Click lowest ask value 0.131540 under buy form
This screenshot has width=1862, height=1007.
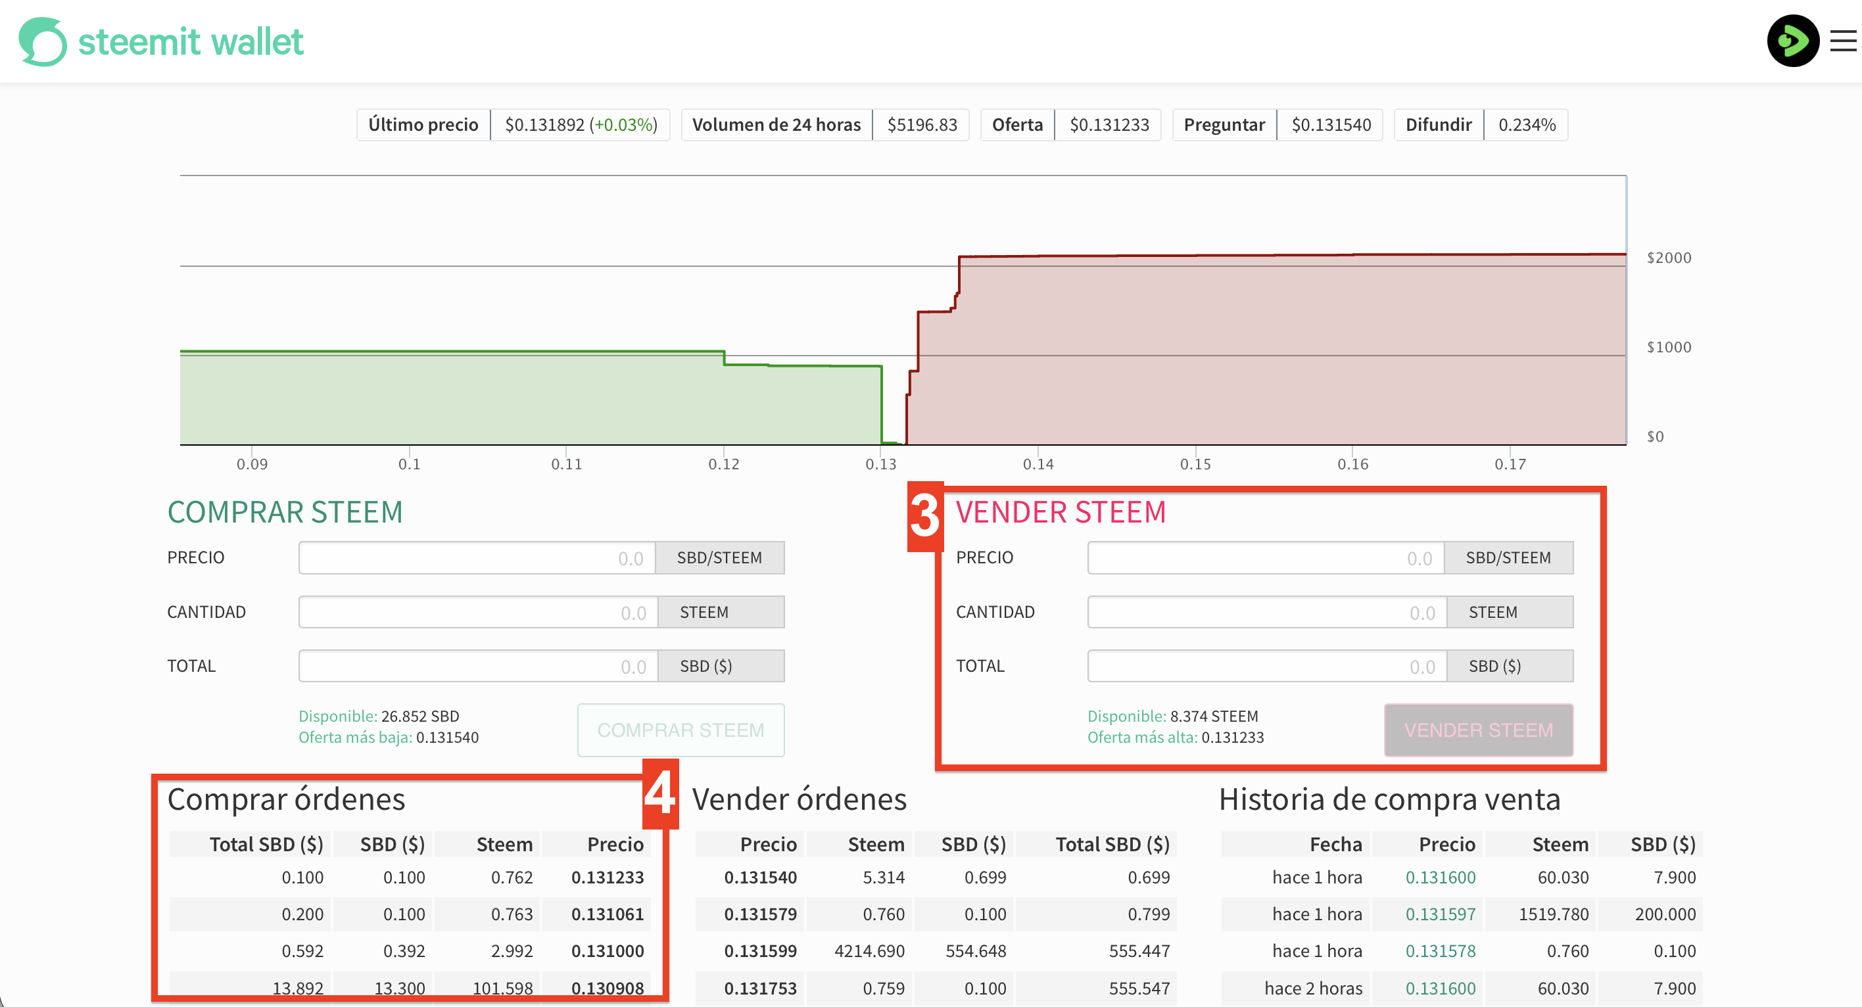448,738
